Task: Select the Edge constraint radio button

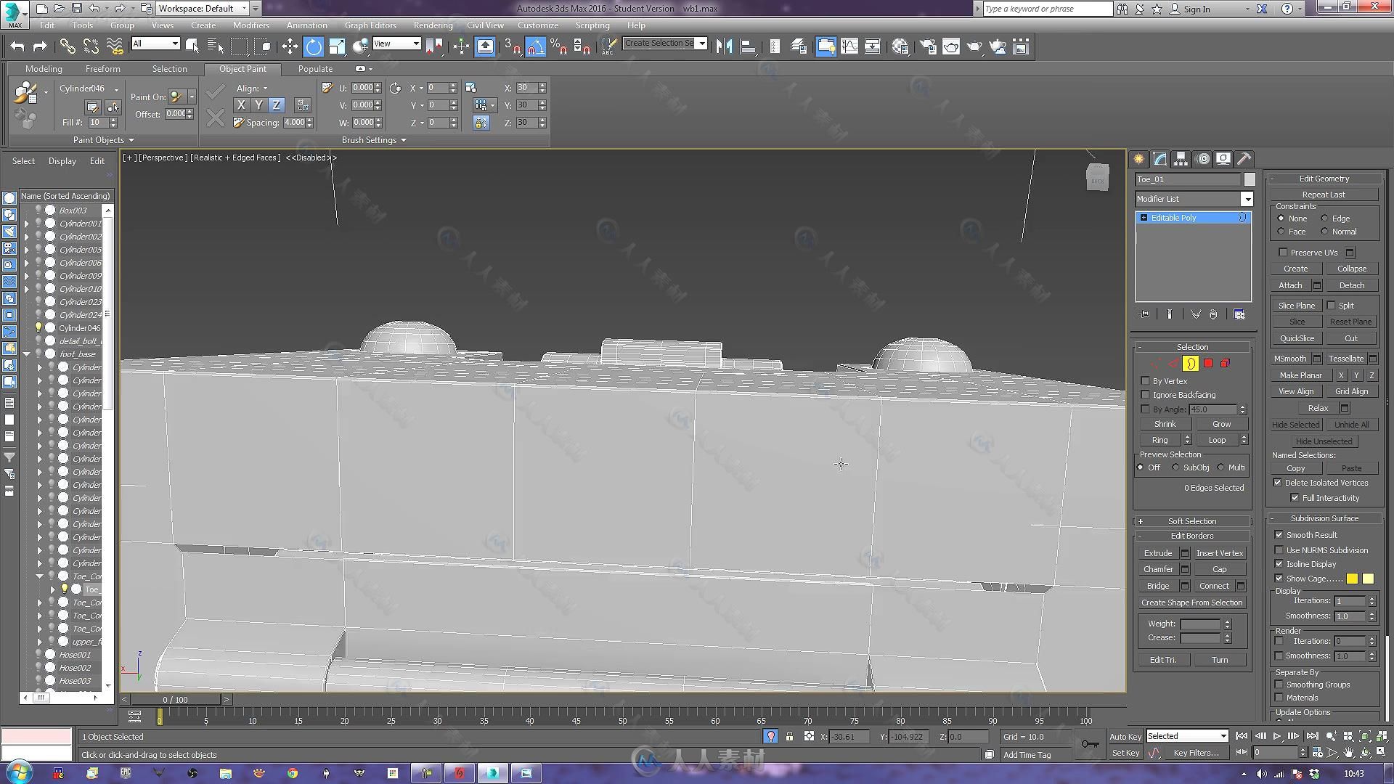Action: (x=1324, y=219)
